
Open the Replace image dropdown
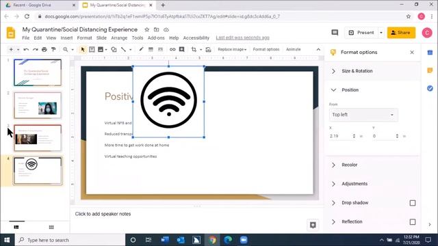pyautogui.click(x=232, y=49)
